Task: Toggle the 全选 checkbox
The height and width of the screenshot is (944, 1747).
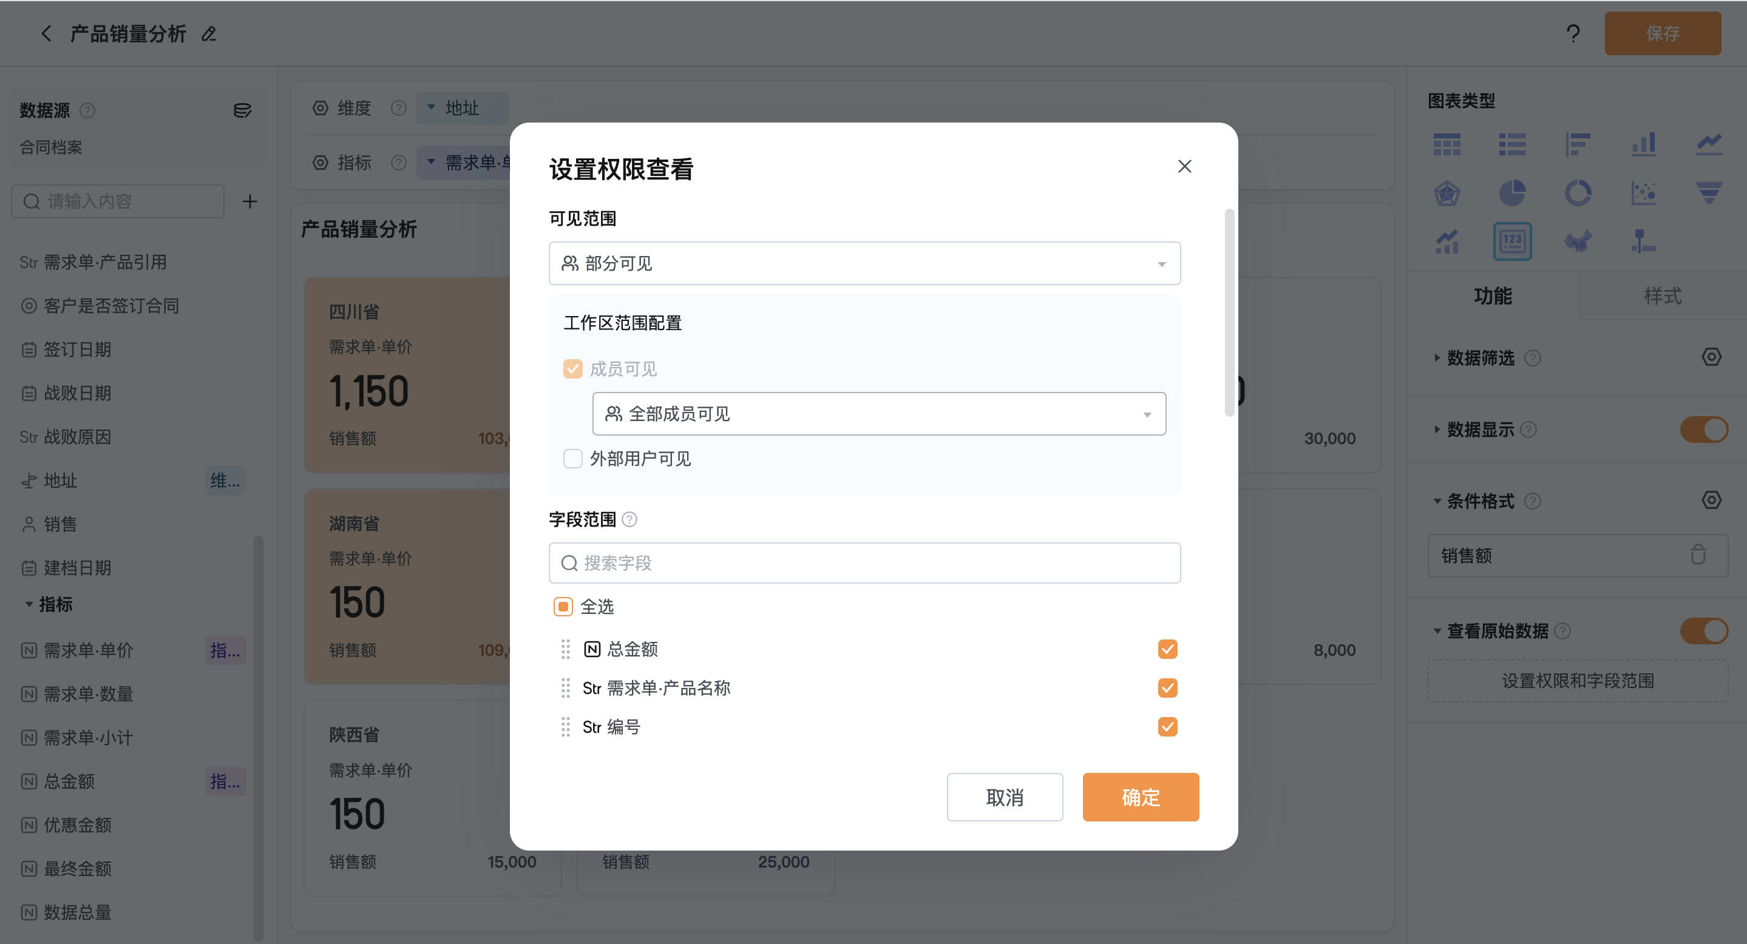Action: coord(563,607)
